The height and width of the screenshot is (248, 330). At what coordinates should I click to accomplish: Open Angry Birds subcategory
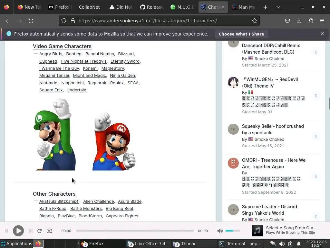(x=51, y=54)
